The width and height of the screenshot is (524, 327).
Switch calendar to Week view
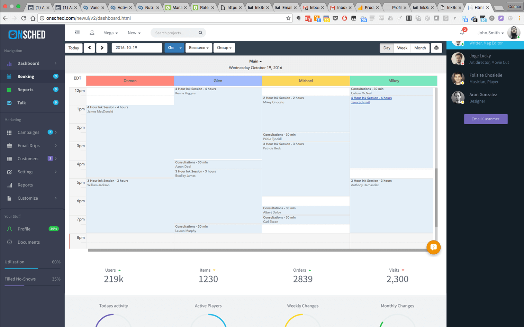[402, 48]
